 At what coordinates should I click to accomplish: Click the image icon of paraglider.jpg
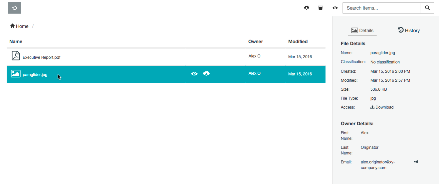coord(16,74)
